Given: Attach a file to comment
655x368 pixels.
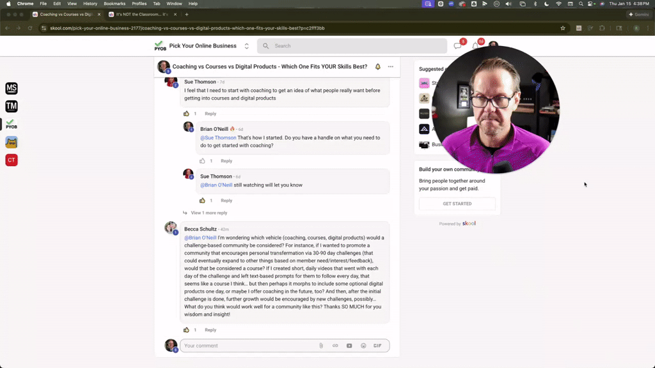Looking at the screenshot, I should tap(321, 346).
